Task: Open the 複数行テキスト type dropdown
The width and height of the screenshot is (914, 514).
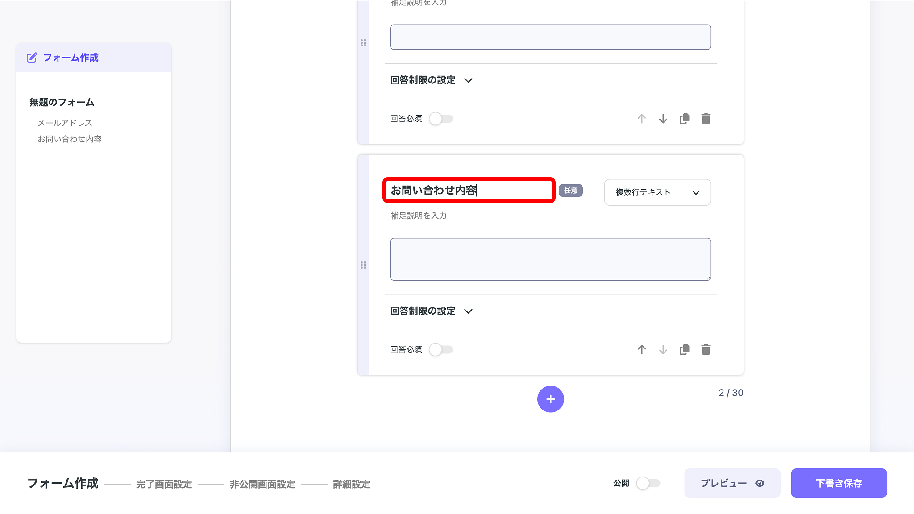Action: pos(657,192)
